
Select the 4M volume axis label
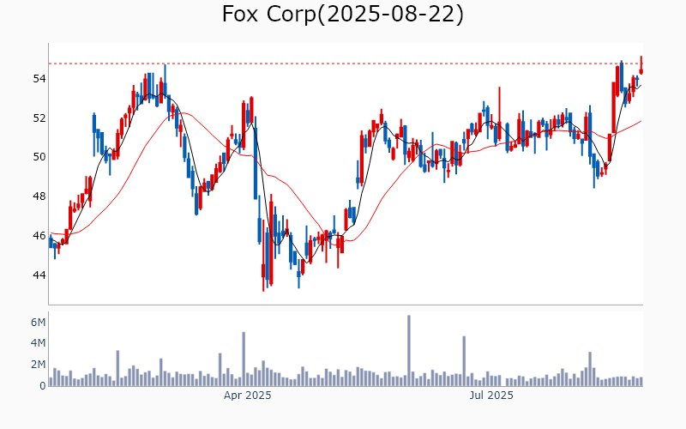pos(38,343)
